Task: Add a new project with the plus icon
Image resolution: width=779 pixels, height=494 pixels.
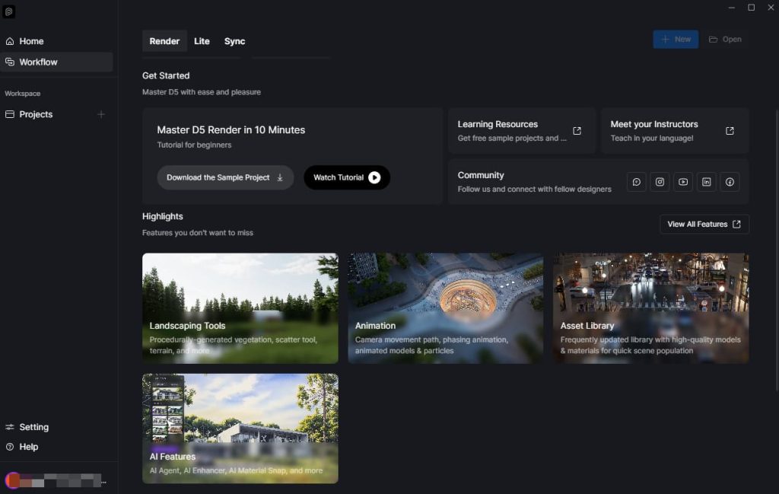Action: [x=101, y=114]
